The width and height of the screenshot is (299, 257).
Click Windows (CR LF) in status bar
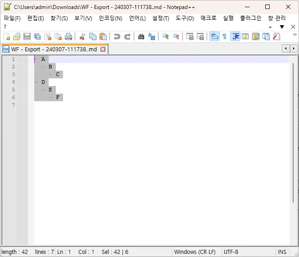(x=195, y=252)
